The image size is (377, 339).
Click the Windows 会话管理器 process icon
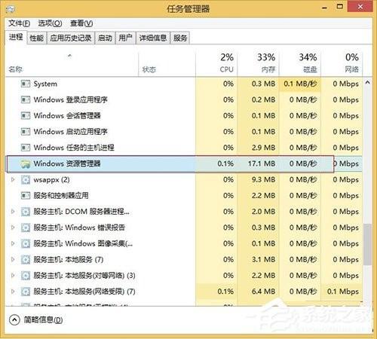[26, 115]
